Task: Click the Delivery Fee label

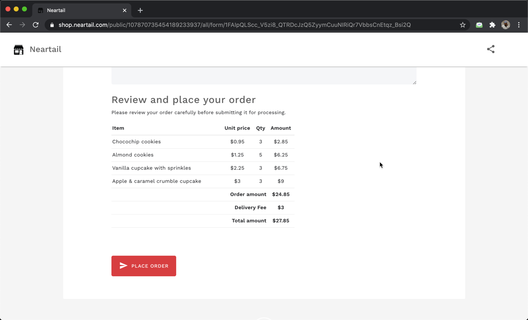Action: (x=250, y=207)
